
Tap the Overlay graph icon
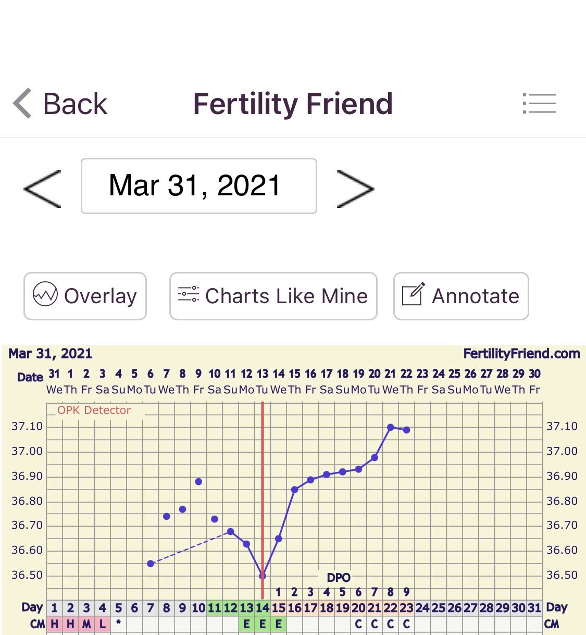[45, 295]
